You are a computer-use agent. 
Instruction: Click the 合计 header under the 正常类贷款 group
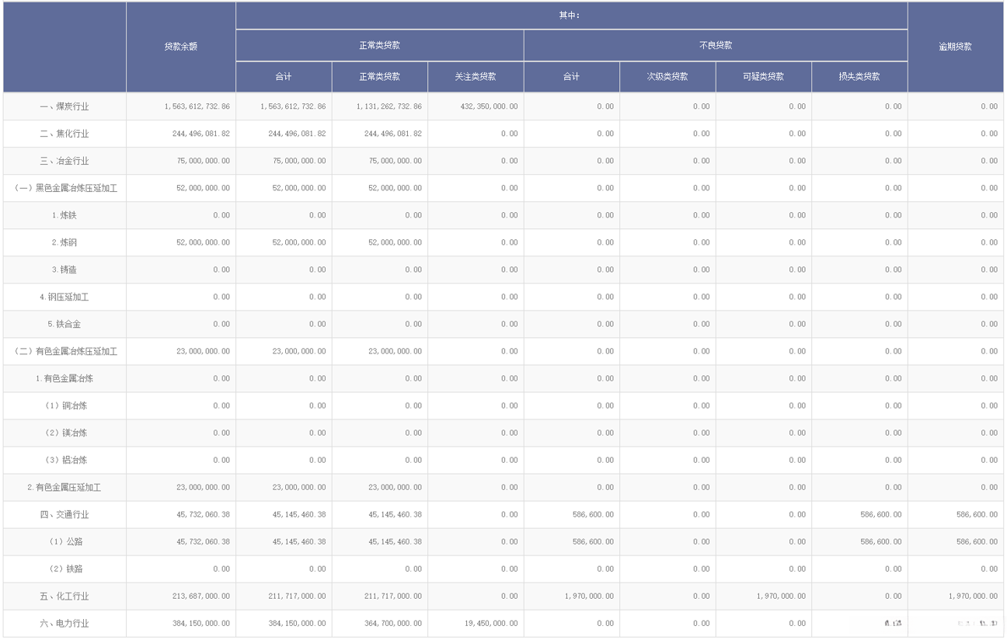click(284, 77)
